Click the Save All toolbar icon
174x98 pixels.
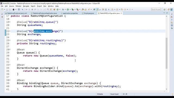coord(10,10)
